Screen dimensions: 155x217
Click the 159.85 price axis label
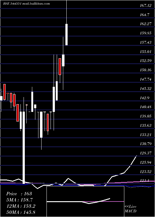coord(145,33)
